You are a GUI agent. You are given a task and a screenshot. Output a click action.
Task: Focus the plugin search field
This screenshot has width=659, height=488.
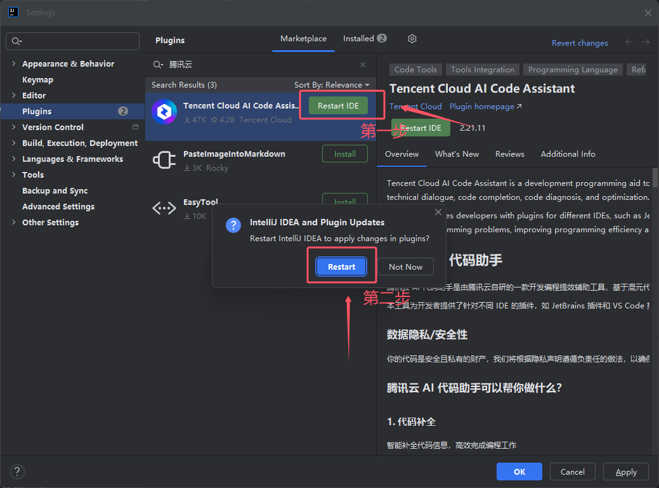pos(261,65)
